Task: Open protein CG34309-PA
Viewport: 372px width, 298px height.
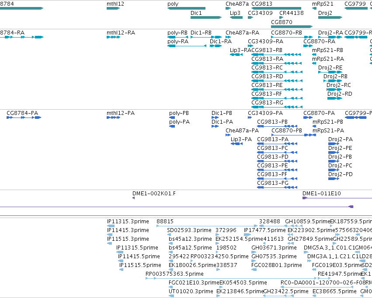Action: tap(265, 113)
